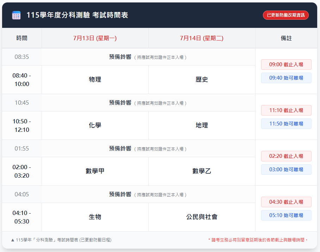Click the red footer warning 請考生務必特別留意
This screenshot has height=252, width=320.
pos(258,240)
